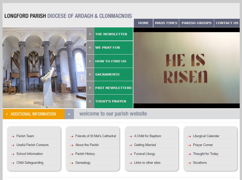
Task: Click the arrow icon beside The Newsletter
Action: click(x=90, y=34)
